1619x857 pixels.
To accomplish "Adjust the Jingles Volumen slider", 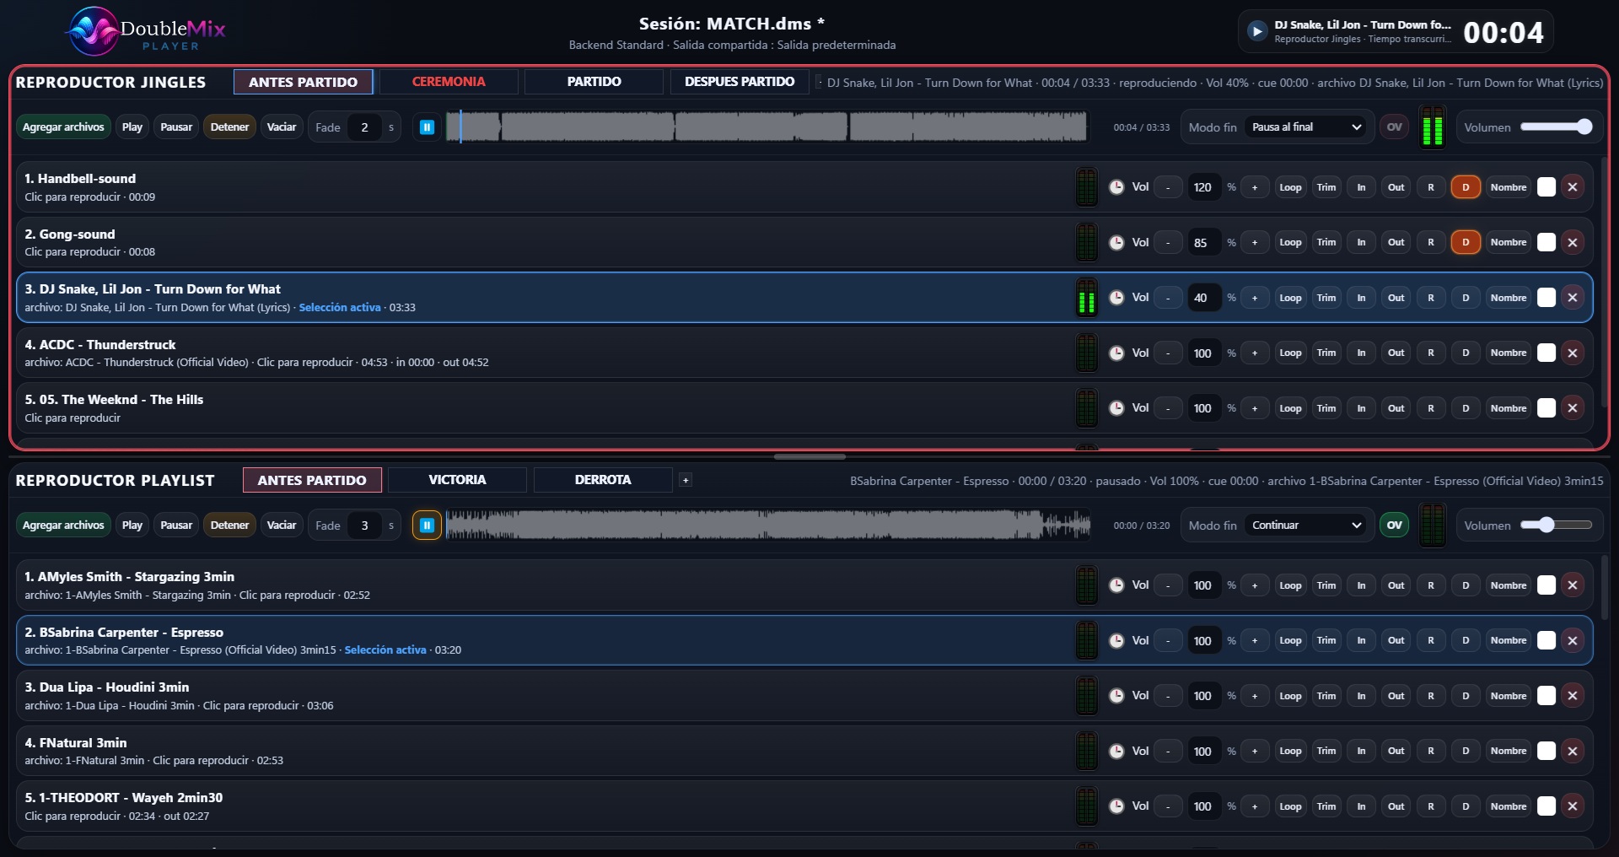I will [x=1556, y=127].
